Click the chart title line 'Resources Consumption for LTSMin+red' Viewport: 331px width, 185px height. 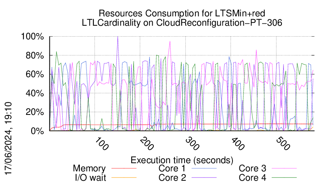(182, 14)
